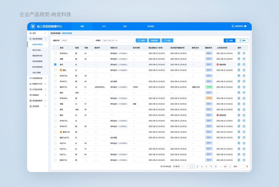
Task: Click the clock icon in the last table row
Action: pos(244,160)
